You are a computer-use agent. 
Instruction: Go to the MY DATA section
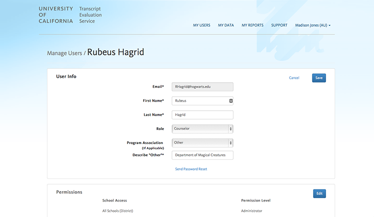point(226,25)
